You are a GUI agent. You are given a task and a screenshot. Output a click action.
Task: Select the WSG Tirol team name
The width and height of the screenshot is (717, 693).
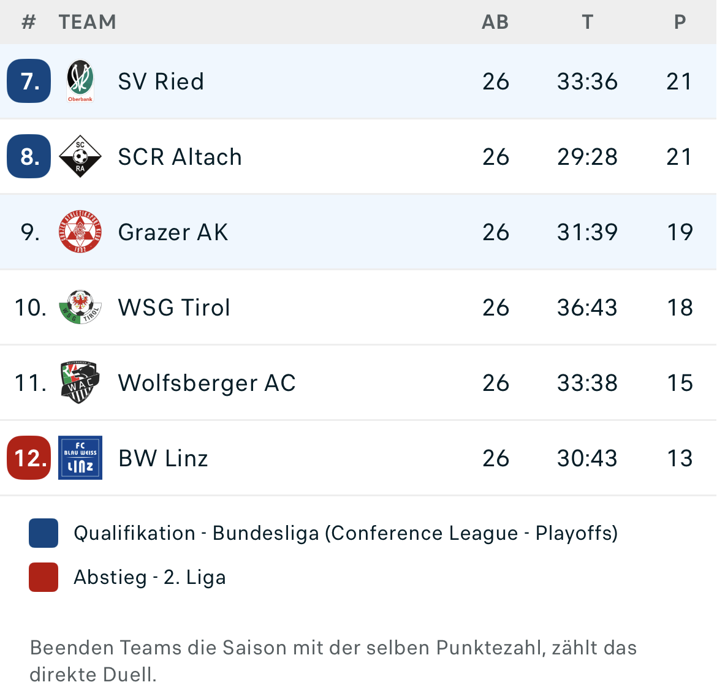pyautogui.click(x=174, y=308)
